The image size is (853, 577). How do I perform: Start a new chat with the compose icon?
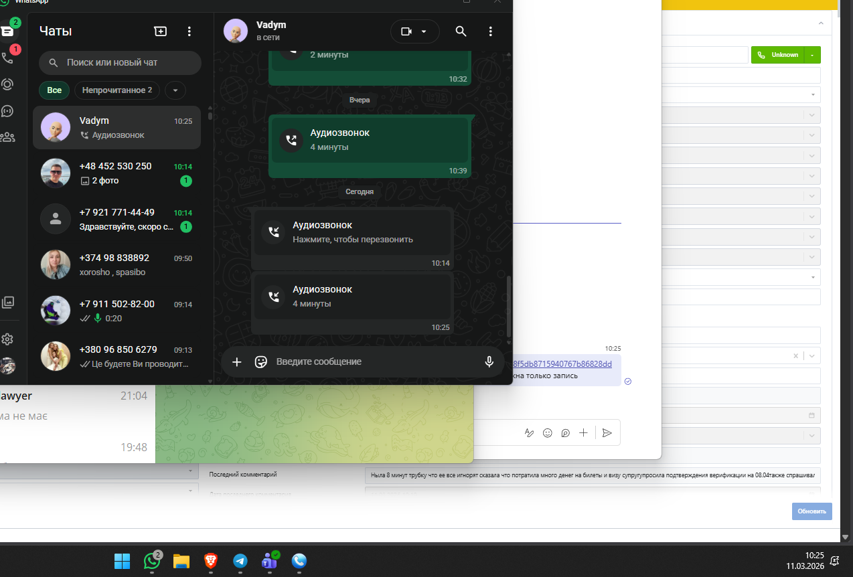pyautogui.click(x=160, y=31)
